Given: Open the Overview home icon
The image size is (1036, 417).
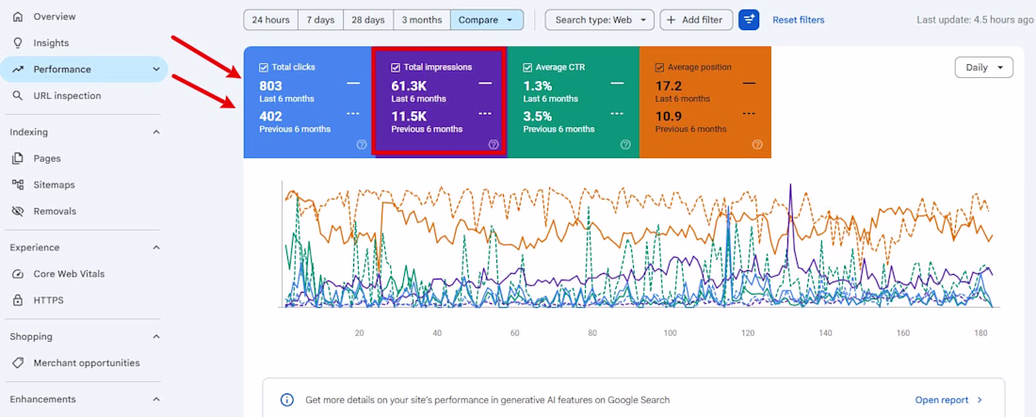Looking at the screenshot, I should coord(18,17).
